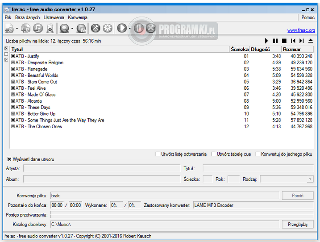Click the Tytuł input field
320x242 pixels.
pos(258,168)
